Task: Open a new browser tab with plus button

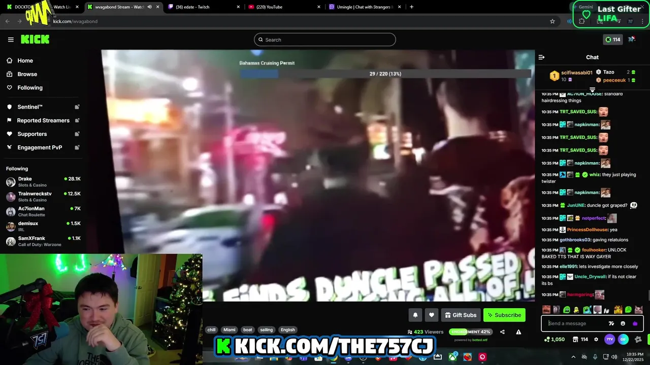Action: click(x=411, y=7)
